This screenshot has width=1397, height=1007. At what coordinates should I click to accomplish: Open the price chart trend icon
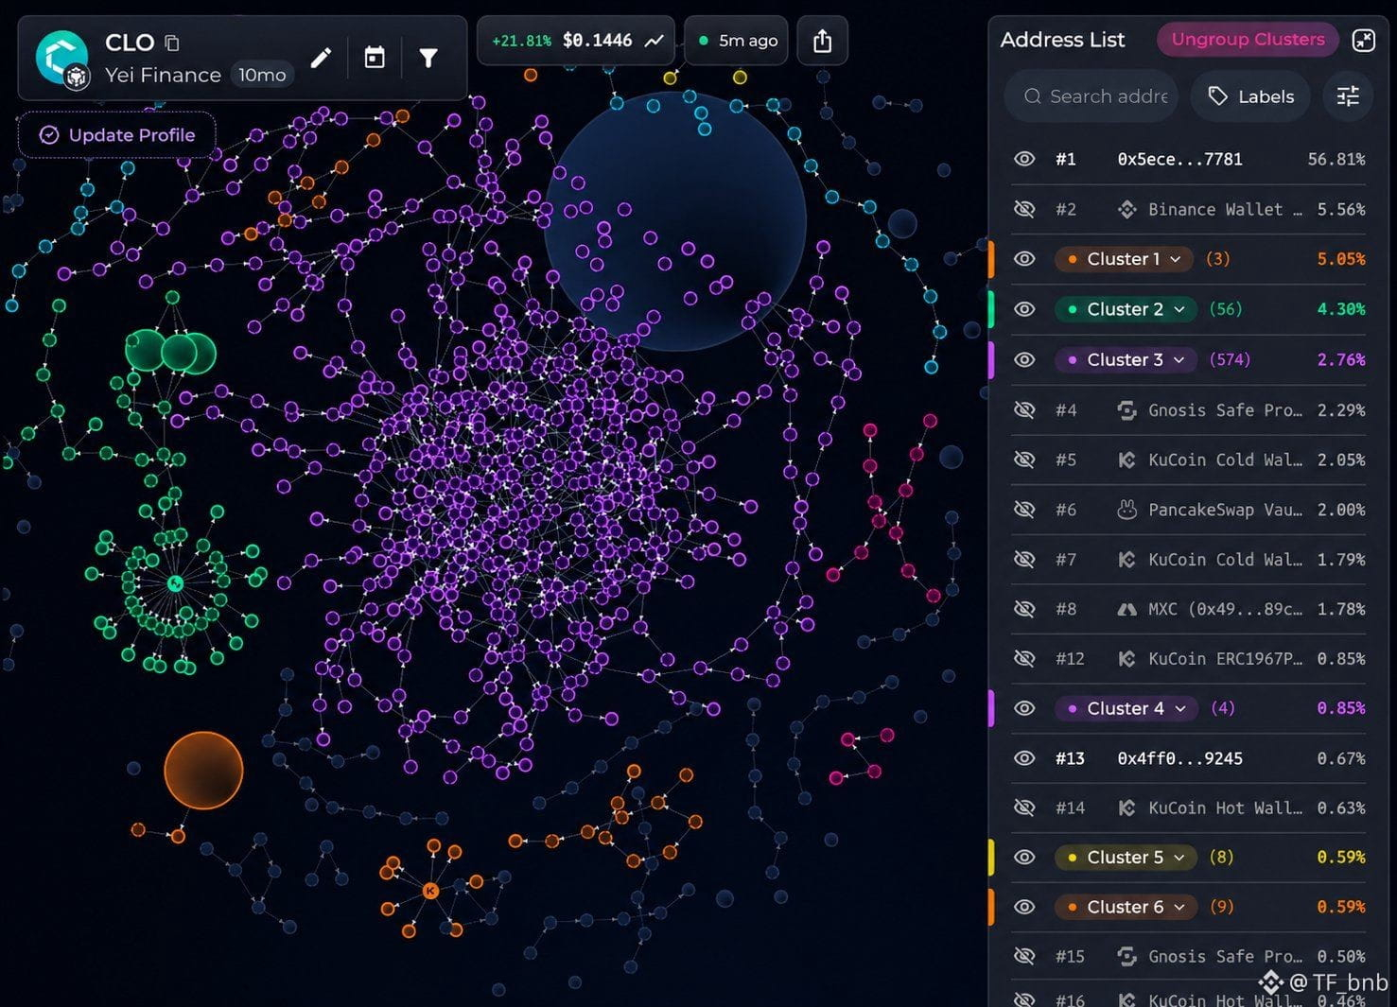pyautogui.click(x=654, y=41)
